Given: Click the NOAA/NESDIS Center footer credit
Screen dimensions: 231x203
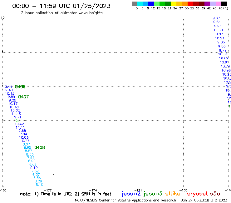Looking at the screenshot, I should [x=125, y=201].
